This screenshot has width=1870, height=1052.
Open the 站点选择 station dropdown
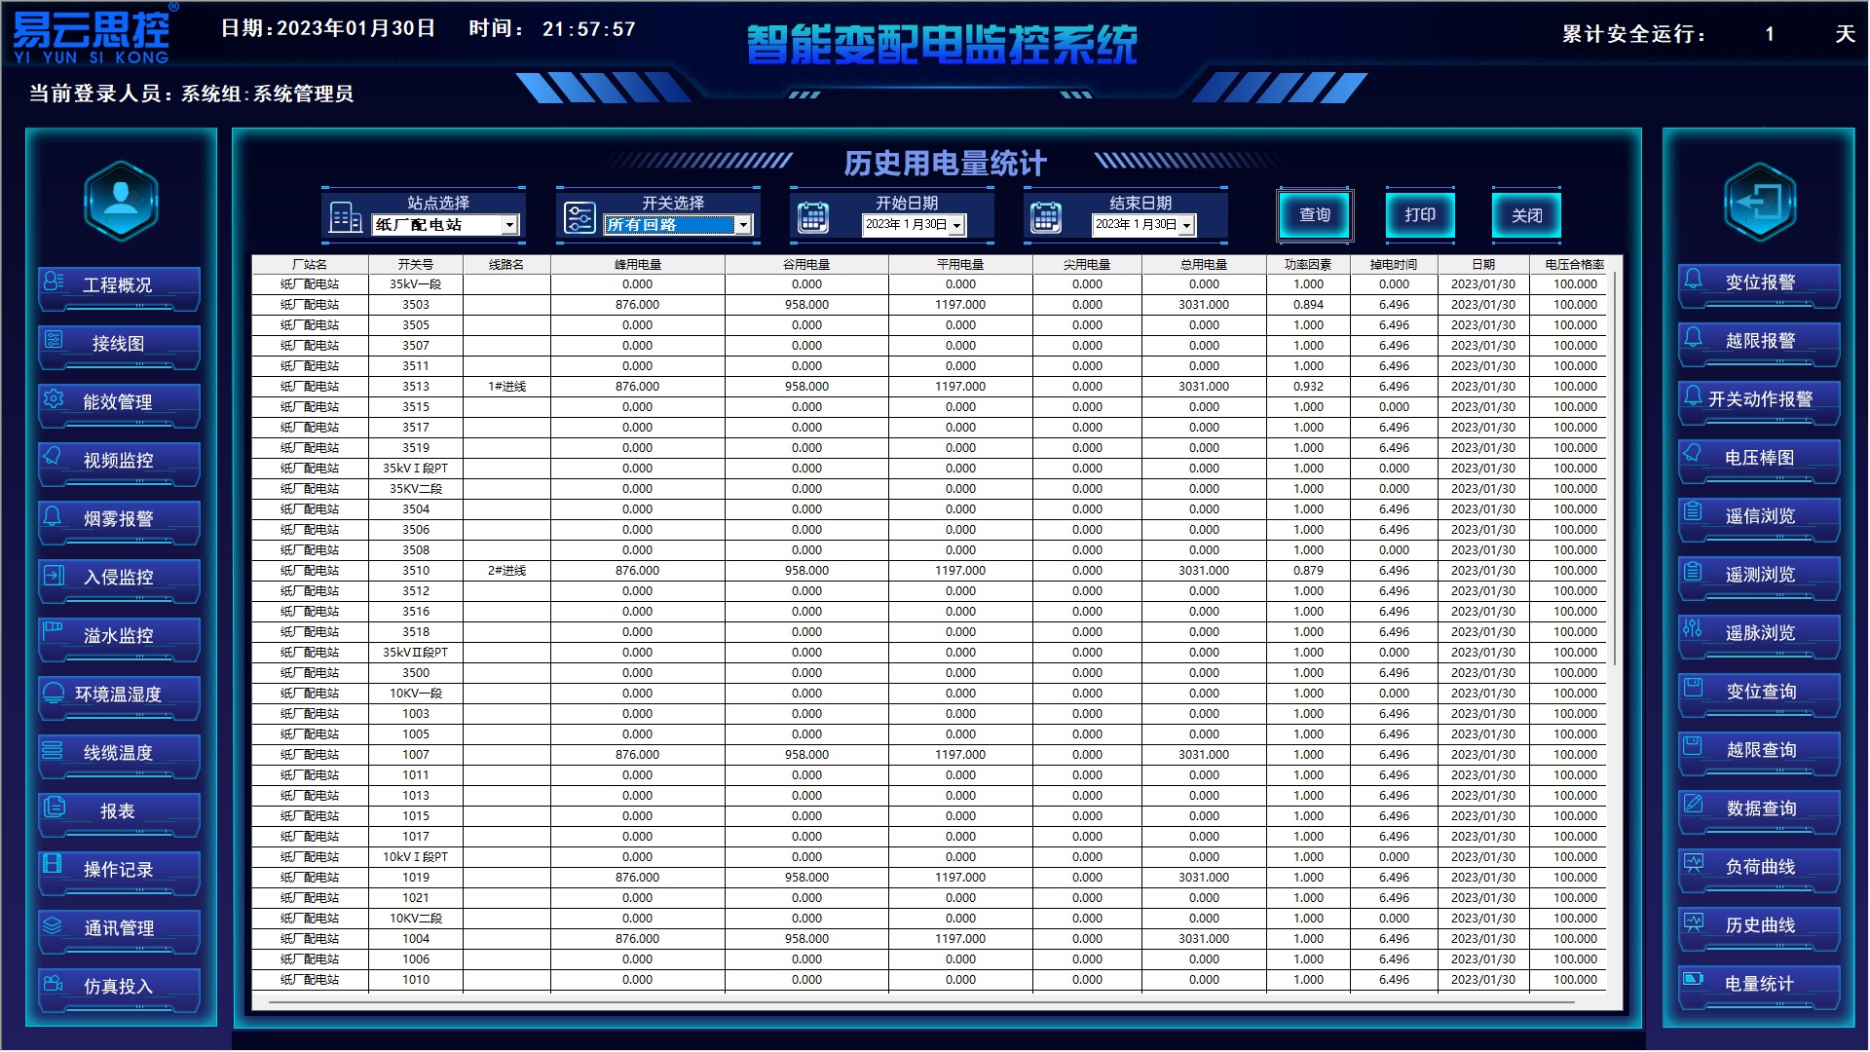509,225
